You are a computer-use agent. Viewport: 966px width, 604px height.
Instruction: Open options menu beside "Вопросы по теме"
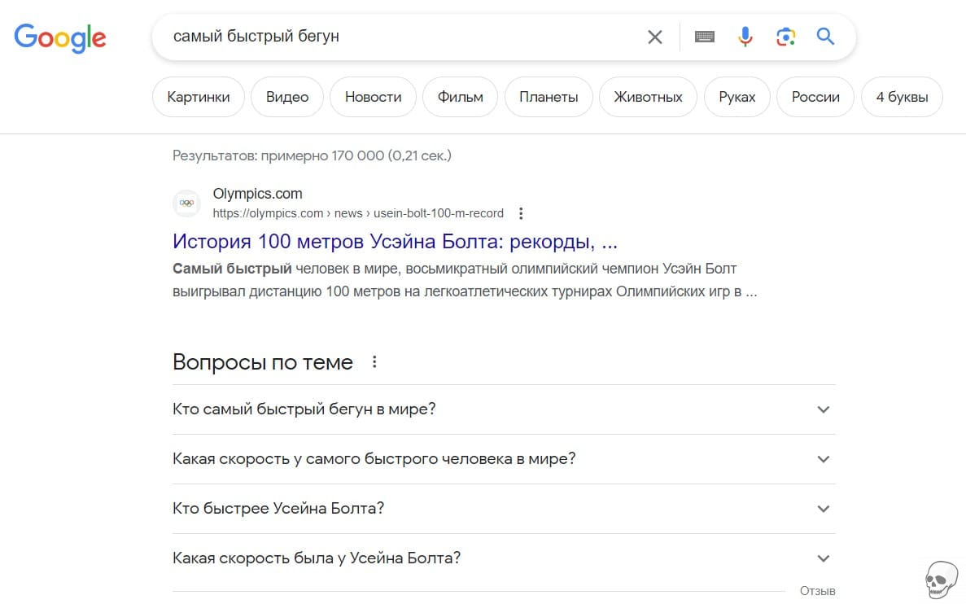[x=374, y=362]
